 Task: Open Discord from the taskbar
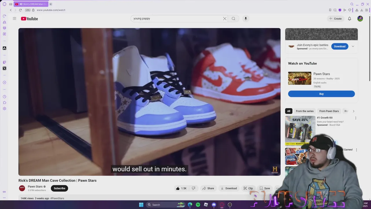pyautogui.click(x=214, y=205)
